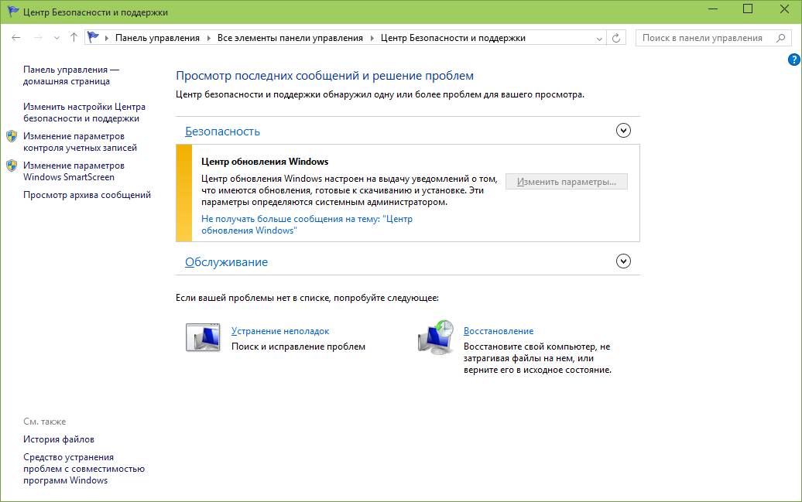Open the Восстановление link
Screen dimensions: 802x502
pyautogui.click(x=499, y=331)
